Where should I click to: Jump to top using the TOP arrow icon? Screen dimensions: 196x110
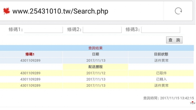coord(193,103)
